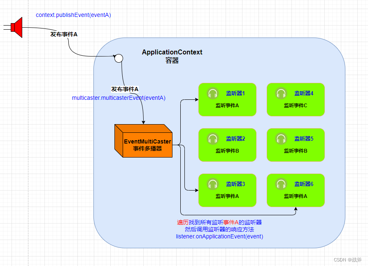The height and width of the screenshot is (266, 368).
Task: Select the headphone icon in 监听器6
Action: click(281, 184)
